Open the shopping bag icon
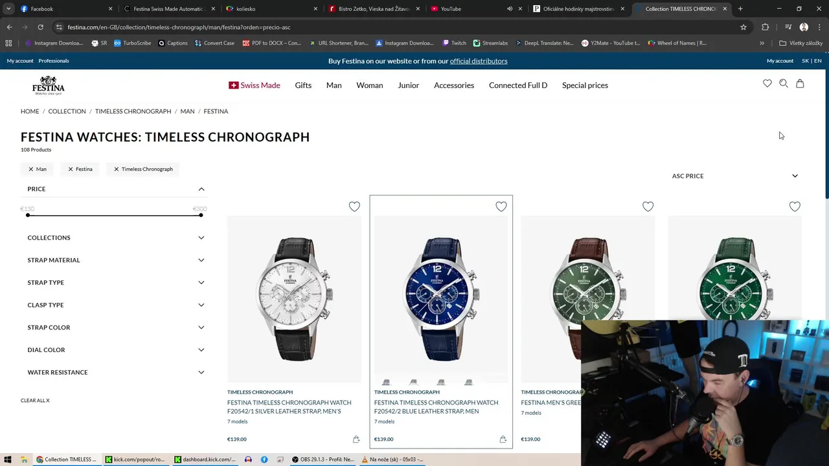Screen dimensions: 829x466 800,83
